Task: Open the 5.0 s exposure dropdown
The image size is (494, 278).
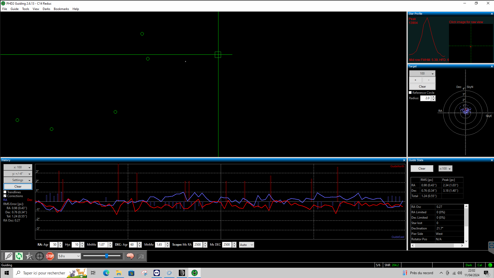Action: (x=69, y=256)
